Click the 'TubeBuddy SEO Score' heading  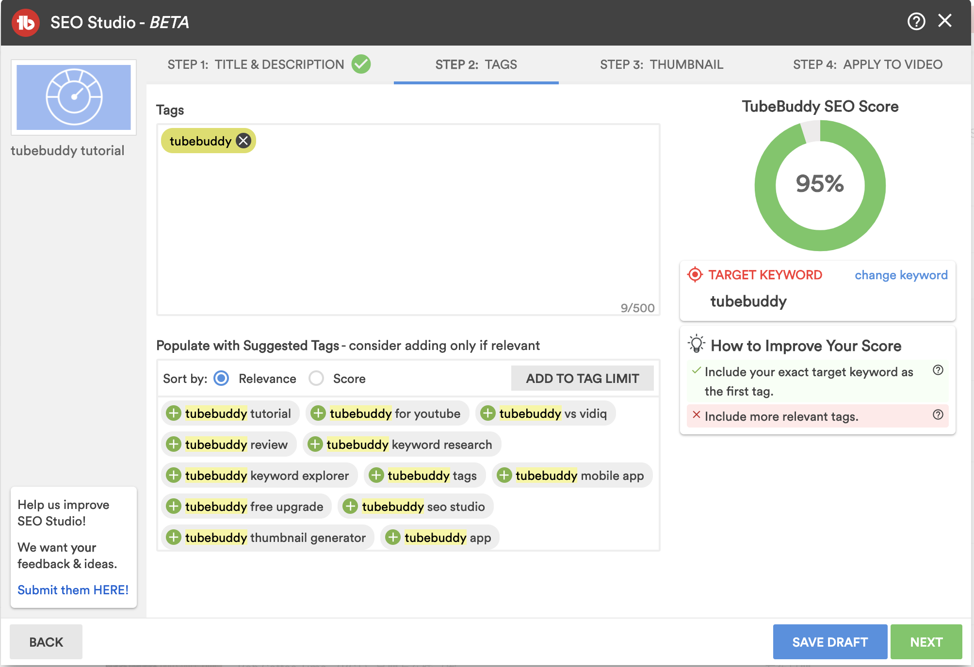pyautogui.click(x=820, y=106)
